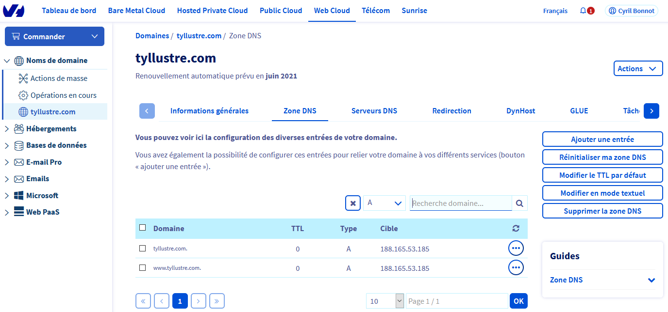The width and height of the screenshot is (668, 312).
Task: Open the record type filter dropdown
Action: click(x=384, y=203)
